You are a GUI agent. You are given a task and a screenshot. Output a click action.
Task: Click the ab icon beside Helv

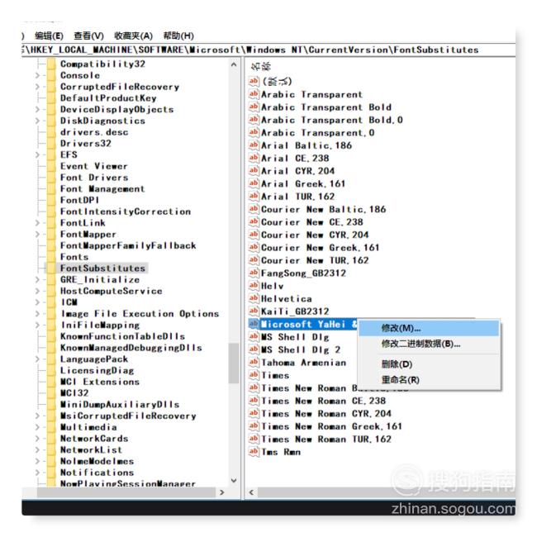point(254,286)
